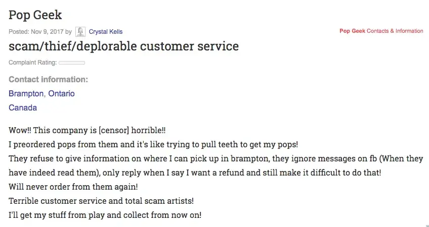Click the line starting 'They refuse to give'
The image size is (429, 227).
(x=216, y=158)
